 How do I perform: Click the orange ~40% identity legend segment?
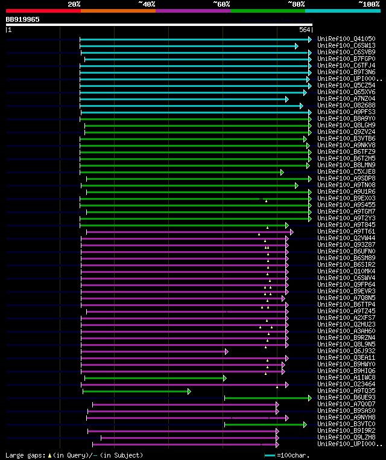118,11
